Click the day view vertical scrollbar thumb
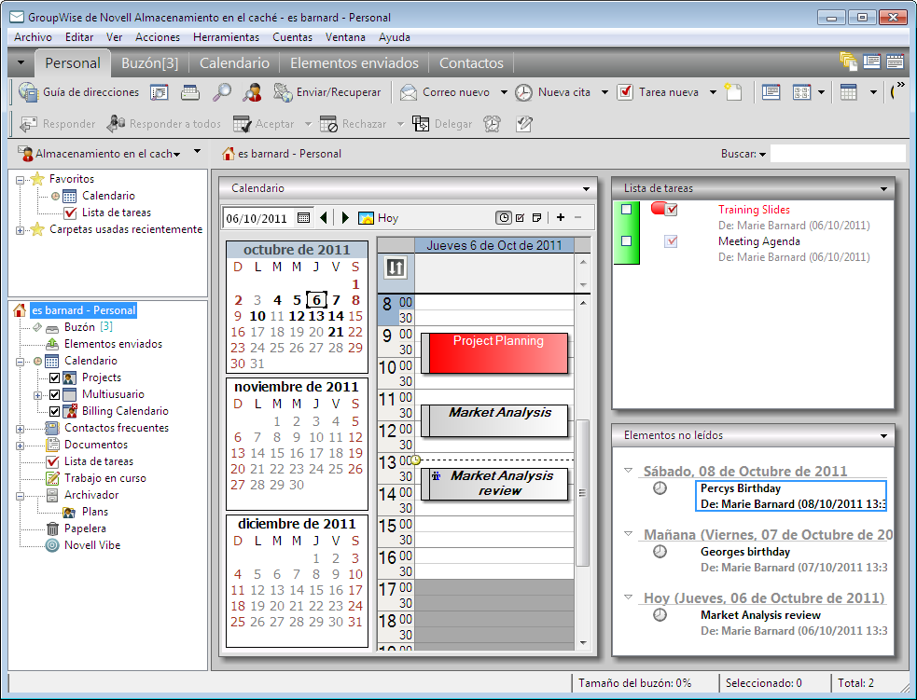The image size is (917, 700). click(582, 492)
